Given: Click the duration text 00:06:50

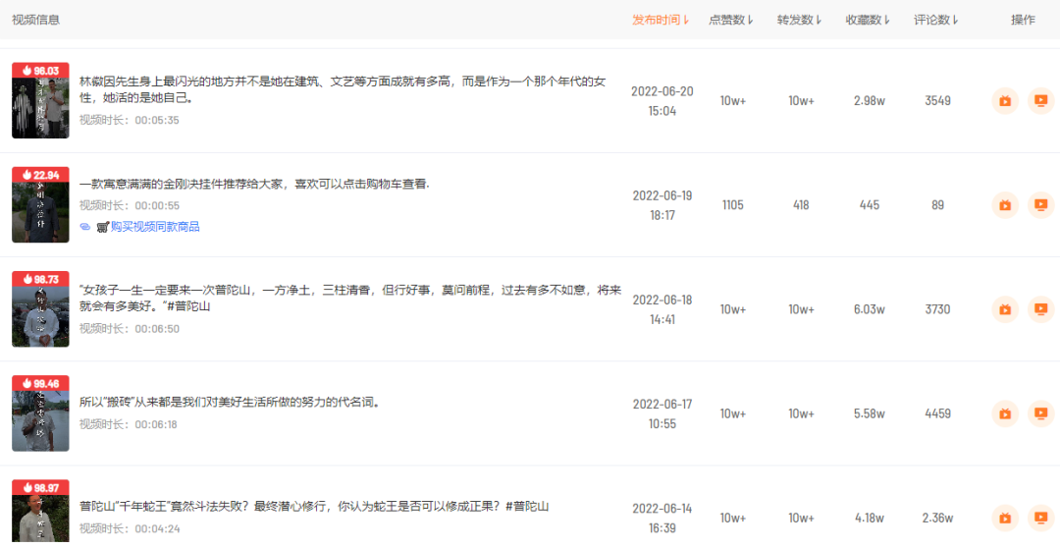Looking at the screenshot, I should point(157,329).
